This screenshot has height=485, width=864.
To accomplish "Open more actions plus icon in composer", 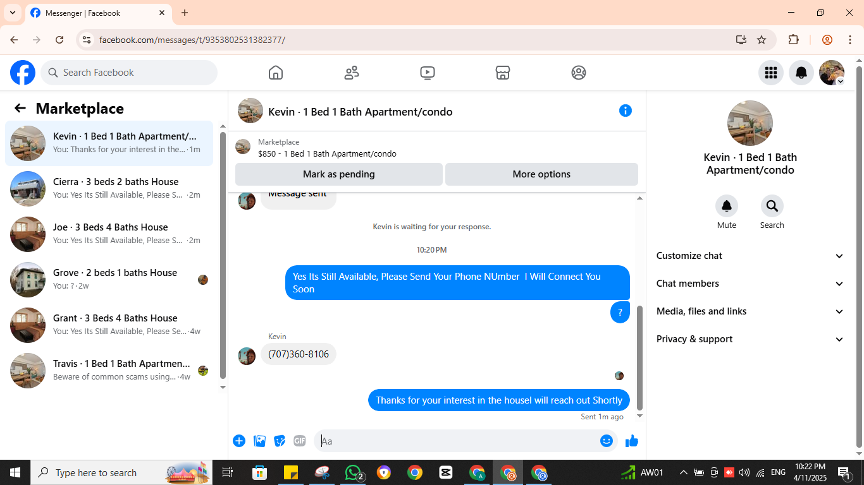I will click(x=239, y=441).
